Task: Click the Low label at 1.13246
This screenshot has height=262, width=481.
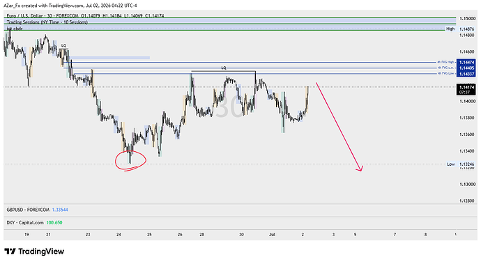Action: [450, 164]
